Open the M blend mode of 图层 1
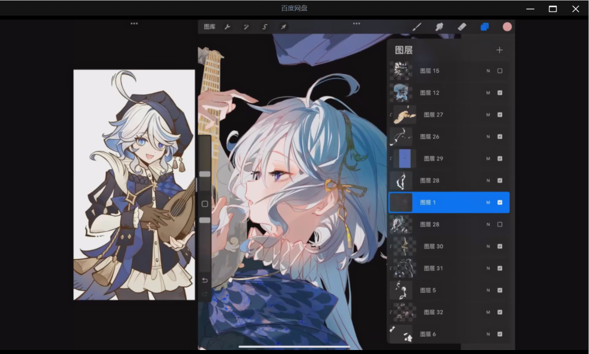Screen dimensions: 589x354 coord(488,203)
